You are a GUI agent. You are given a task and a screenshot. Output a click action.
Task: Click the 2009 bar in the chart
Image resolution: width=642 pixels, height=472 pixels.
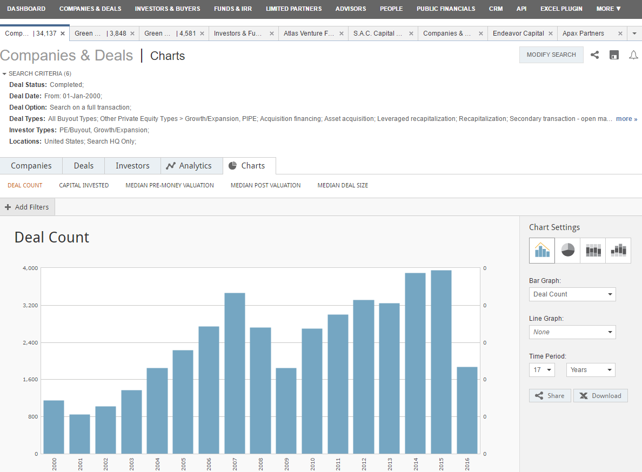286,410
